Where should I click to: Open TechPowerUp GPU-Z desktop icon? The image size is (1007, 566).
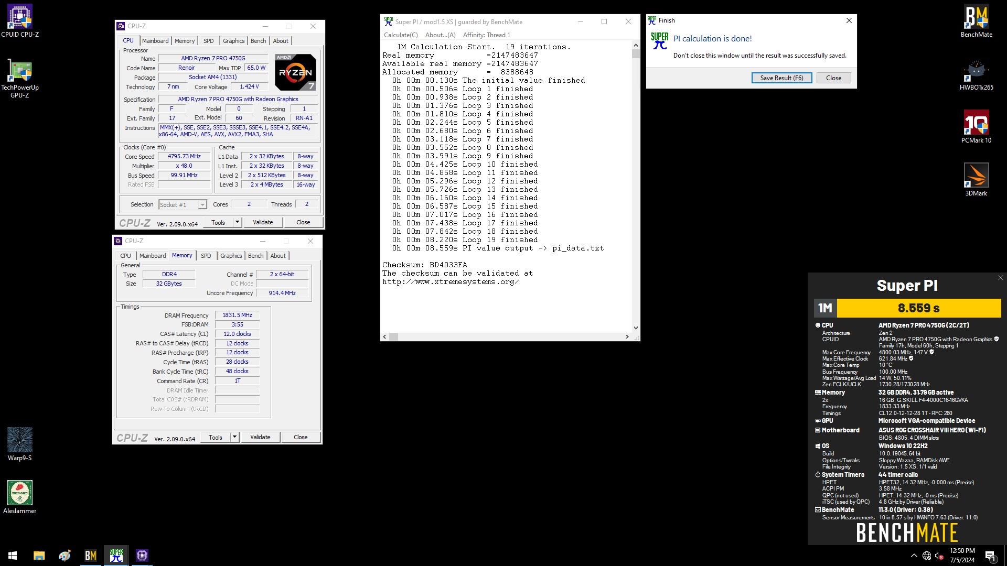point(20,78)
